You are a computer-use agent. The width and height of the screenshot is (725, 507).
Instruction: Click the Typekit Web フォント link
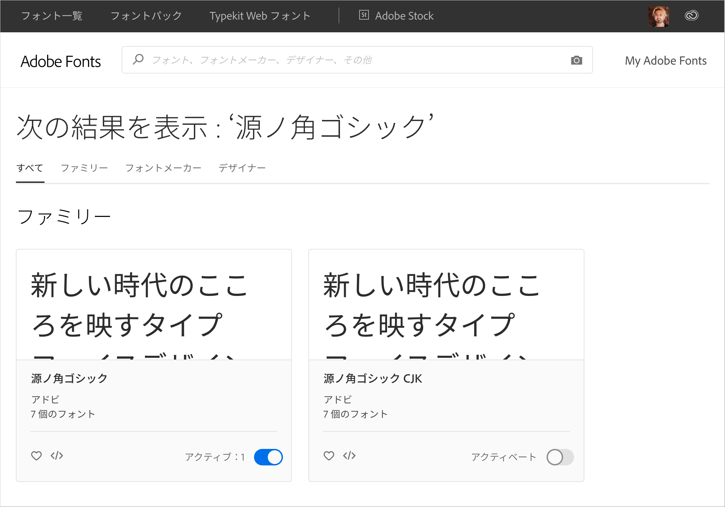(x=260, y=16)
